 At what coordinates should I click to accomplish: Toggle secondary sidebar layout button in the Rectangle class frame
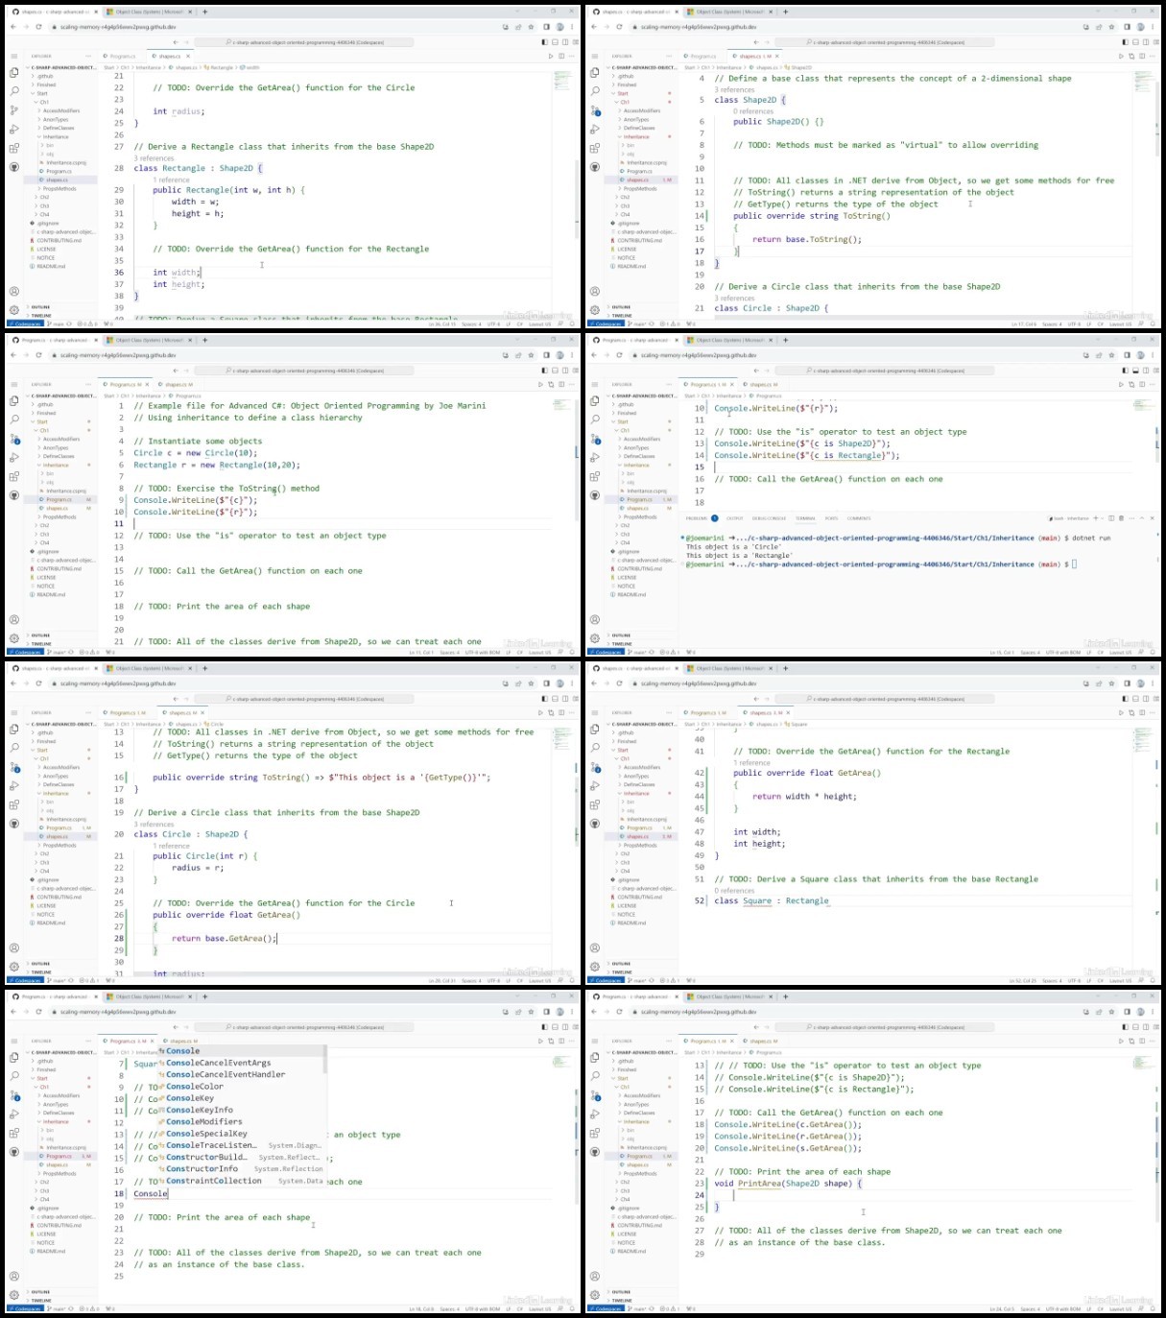564,42
